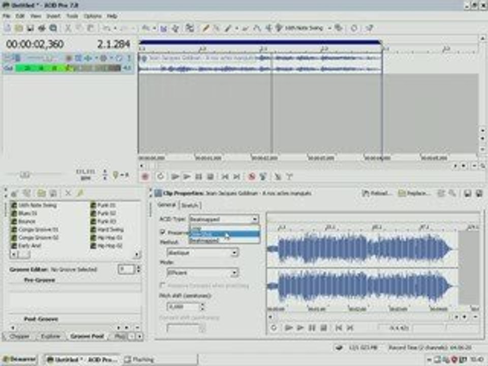Select the Bounce groove item

click(23, 221)
